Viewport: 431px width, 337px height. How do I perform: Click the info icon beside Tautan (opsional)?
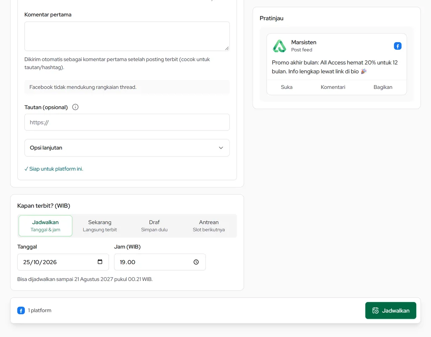pyautogui.click(x=75, y=107)
